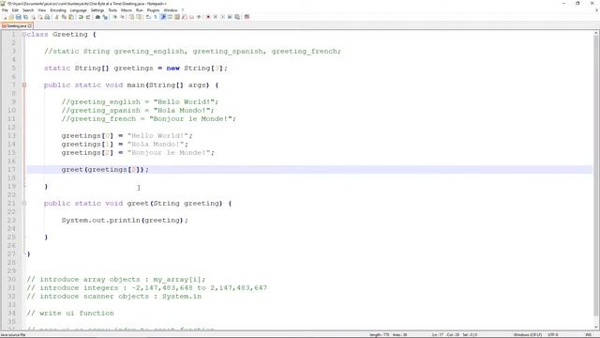Close all documents via toolbar

click(40, 17)
